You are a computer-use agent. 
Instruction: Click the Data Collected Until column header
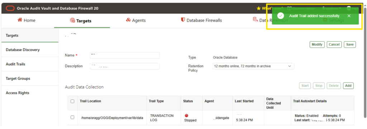click(273, 103)
